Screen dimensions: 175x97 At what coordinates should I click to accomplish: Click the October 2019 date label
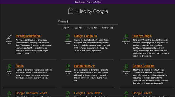[x=9, y=43]
